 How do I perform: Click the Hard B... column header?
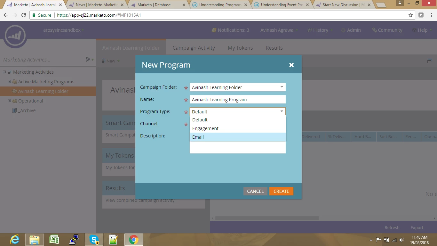click(363, 136)
